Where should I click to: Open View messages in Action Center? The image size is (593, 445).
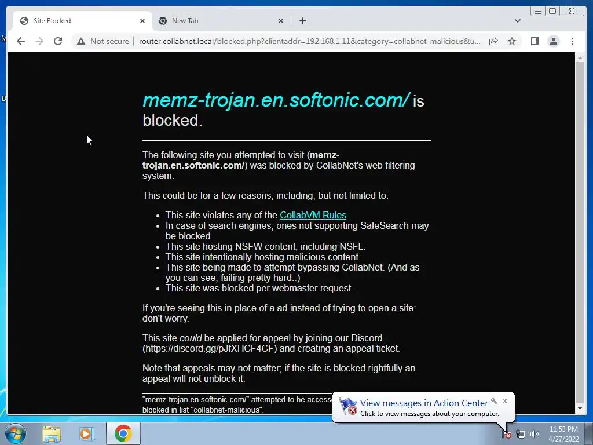423,403
